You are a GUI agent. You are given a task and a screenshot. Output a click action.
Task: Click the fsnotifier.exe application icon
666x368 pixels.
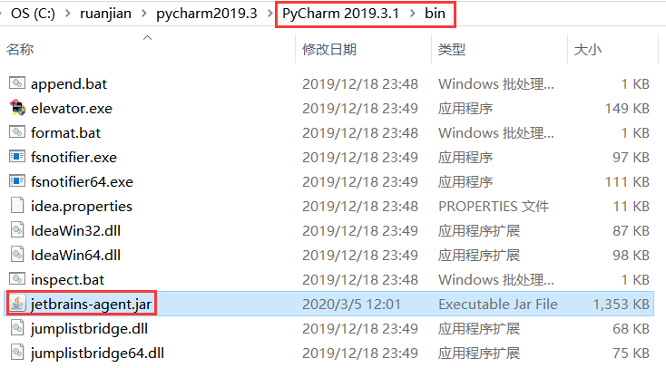[17, 157]
